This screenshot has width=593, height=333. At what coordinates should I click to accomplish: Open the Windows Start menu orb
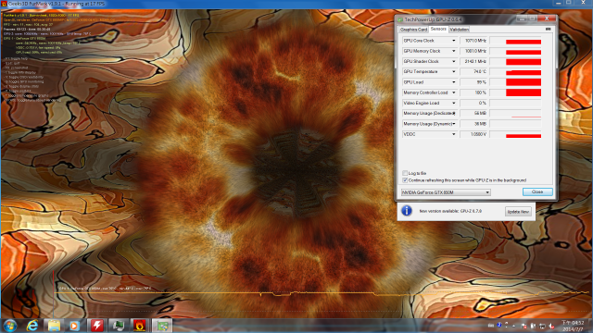(x=10, y=326)
